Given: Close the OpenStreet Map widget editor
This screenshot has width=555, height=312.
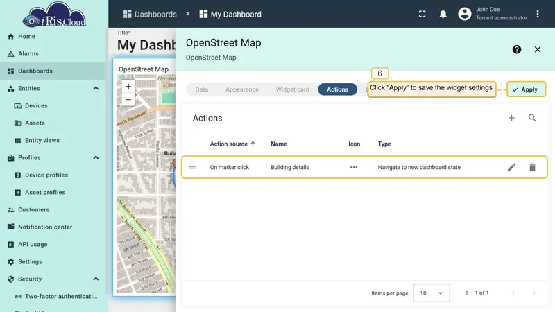Looking at the screenshot, I should (538, 49).
